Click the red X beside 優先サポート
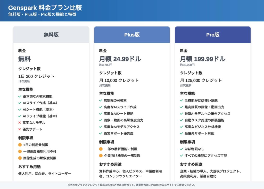264x189 pixels. (x=20, y=129)
